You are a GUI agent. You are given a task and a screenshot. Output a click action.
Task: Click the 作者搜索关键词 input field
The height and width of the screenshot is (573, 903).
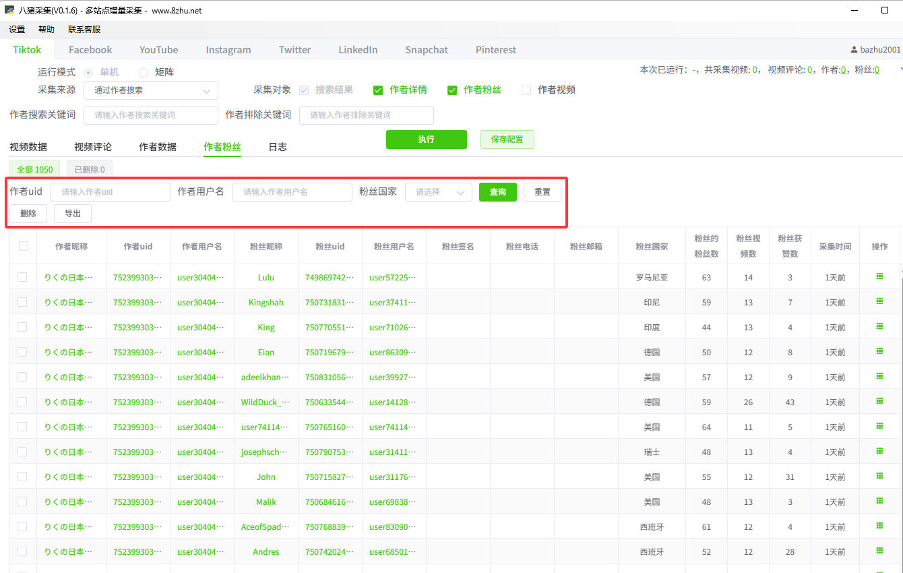[x=151, y=115]
